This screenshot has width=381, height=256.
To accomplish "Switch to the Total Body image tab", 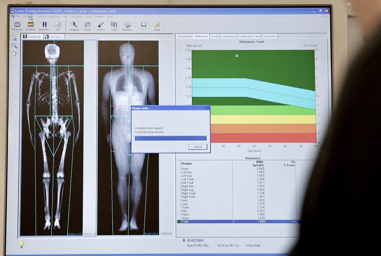I will (x=32, y=37).
